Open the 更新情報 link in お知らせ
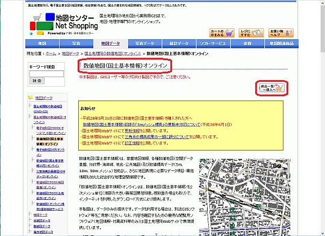Viewport: 325px width, 236px height. [x=132, y=131]
